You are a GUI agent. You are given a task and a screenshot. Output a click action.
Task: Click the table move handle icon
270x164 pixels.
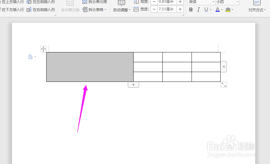point(43,49)
